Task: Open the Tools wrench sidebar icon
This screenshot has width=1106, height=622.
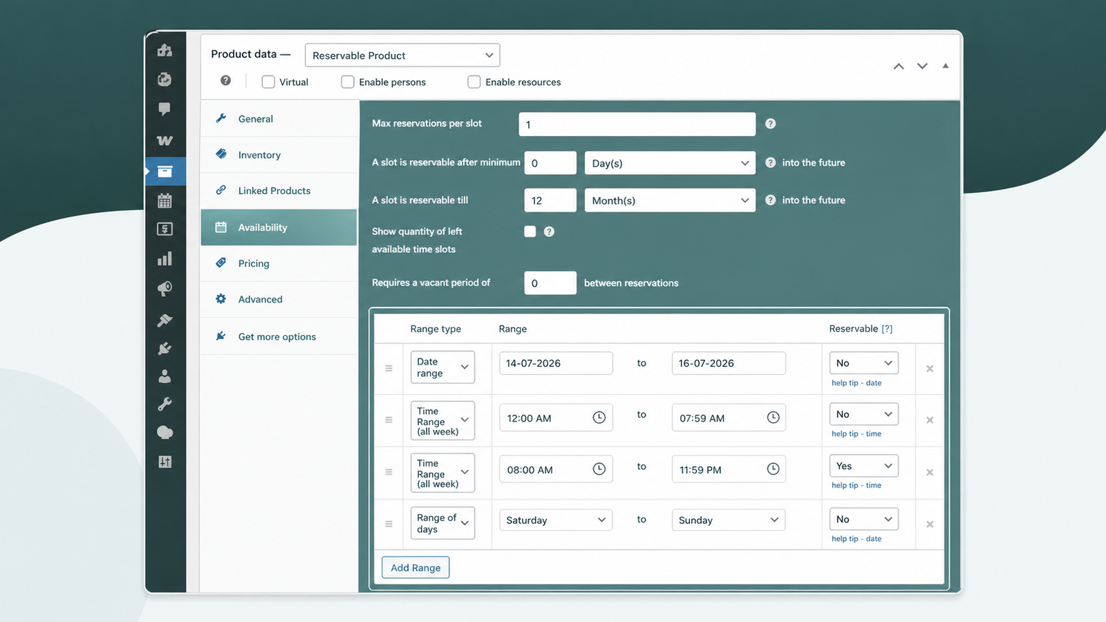Action: coord(165,404)
